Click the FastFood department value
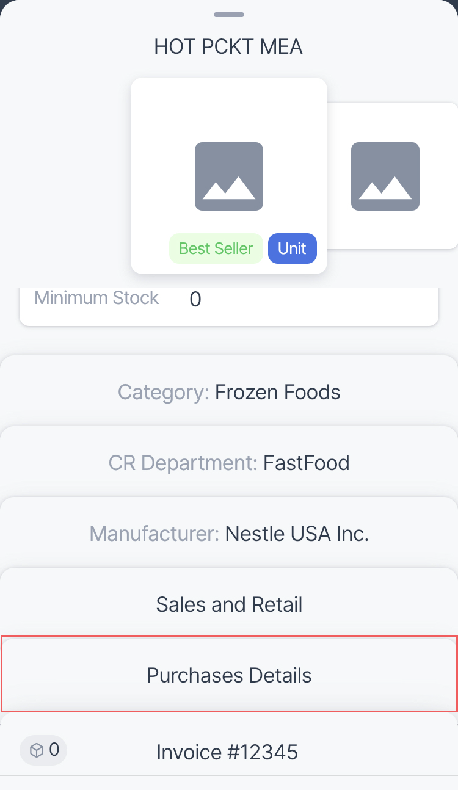The image size is (458, 790). (307, 463)
